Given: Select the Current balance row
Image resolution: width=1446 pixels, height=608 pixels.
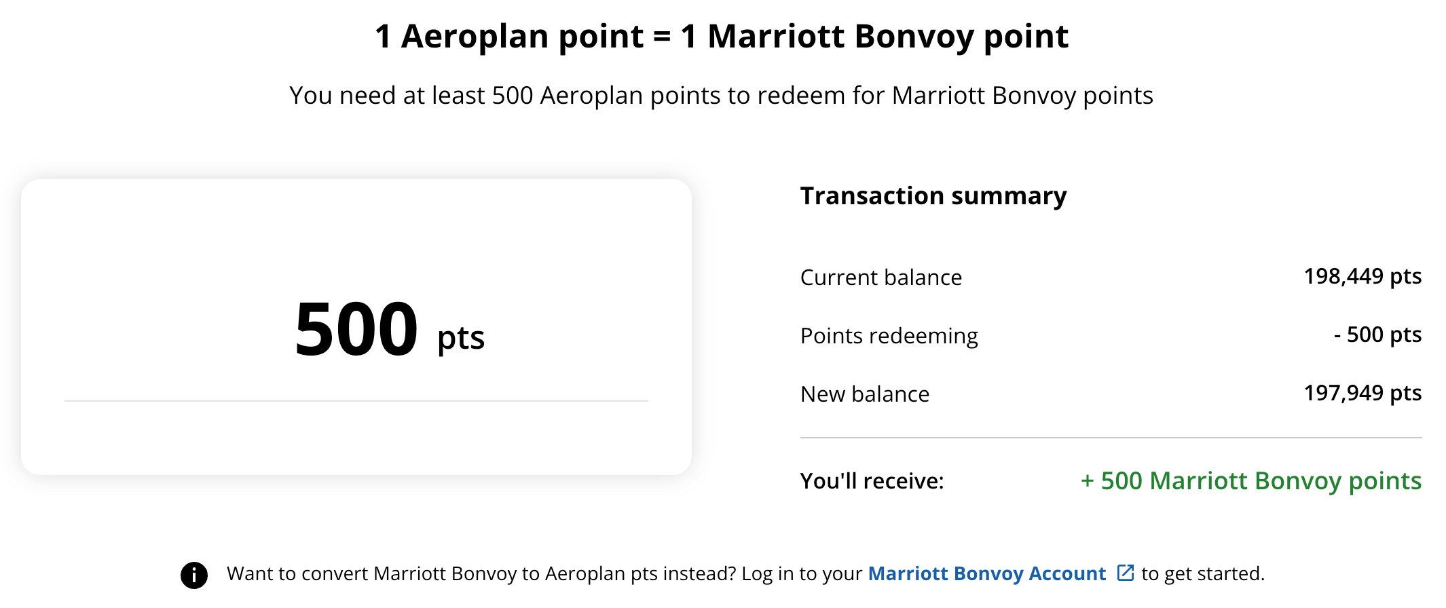Looking at the screenshot, I should tap(880, 277).
